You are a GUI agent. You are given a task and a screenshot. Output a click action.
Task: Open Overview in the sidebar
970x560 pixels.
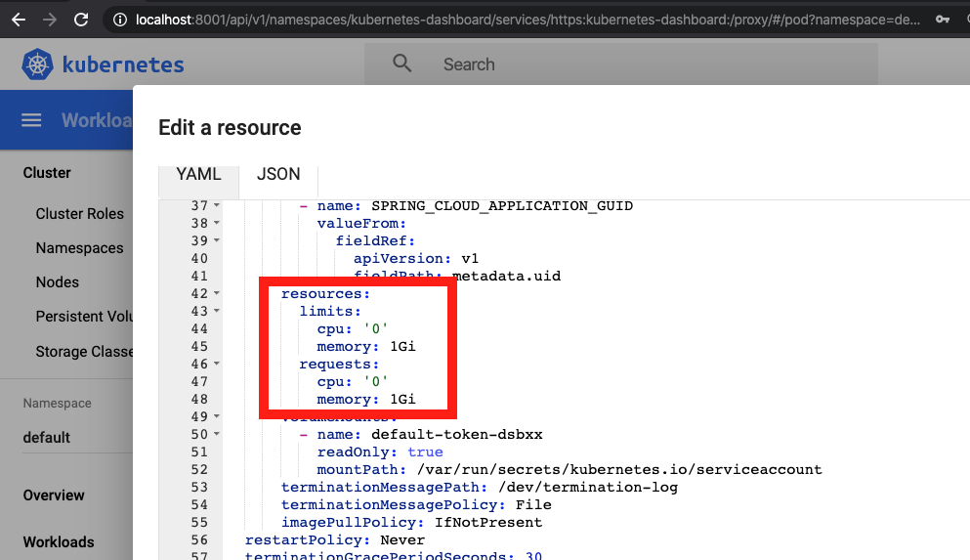coord(54,495)
